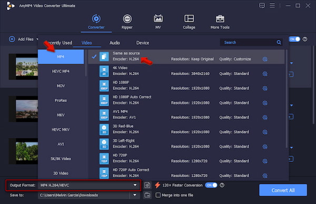316x204 pixels.
Task: Switch to the Device tab
Action: point(143,43)
